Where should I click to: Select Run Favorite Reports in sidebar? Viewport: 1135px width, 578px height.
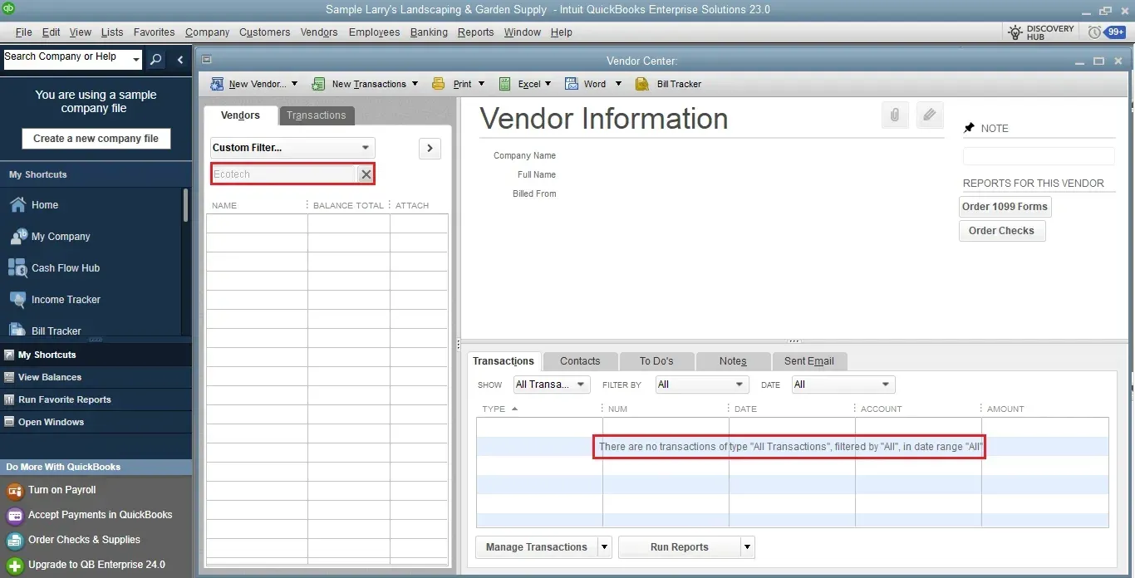(96, 399)
